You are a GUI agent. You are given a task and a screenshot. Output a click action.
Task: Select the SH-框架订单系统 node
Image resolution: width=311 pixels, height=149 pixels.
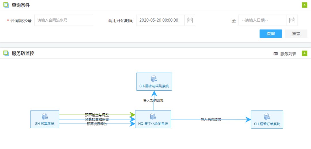267,119
